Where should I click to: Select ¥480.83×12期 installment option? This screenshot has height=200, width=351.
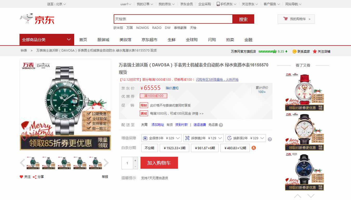(x=235, y=148)
